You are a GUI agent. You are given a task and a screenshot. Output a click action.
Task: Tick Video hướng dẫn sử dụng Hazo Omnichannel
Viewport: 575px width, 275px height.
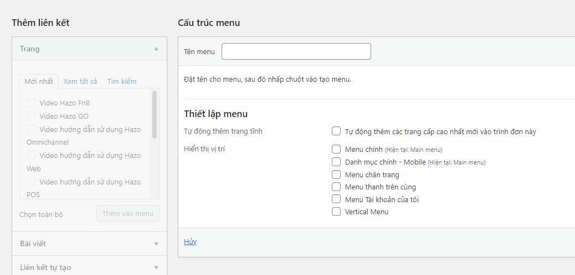point(31,129)
